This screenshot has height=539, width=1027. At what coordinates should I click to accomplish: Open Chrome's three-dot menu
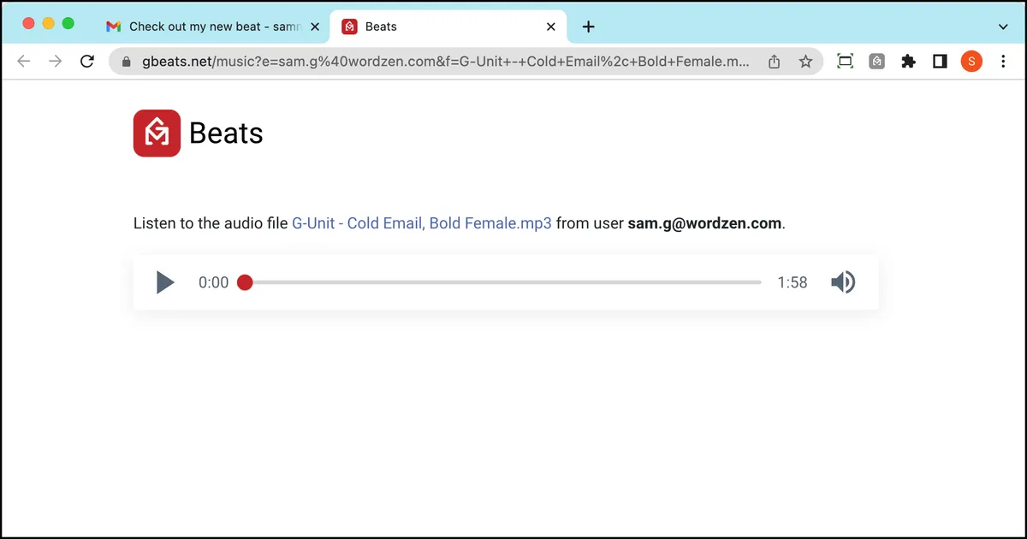click(1003, 62)
